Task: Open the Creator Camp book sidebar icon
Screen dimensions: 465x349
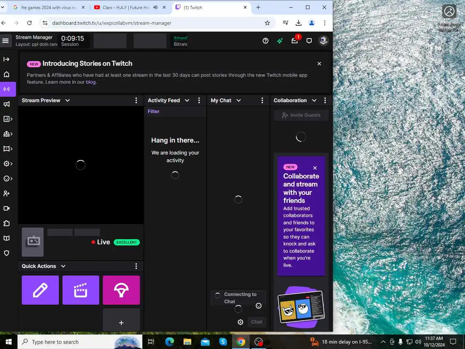Action: [7, 238]
